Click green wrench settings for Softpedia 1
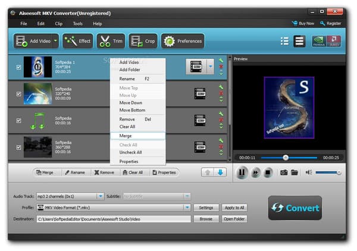The height and width of the screenshot is (251, 357). click(x=221, y=60)
